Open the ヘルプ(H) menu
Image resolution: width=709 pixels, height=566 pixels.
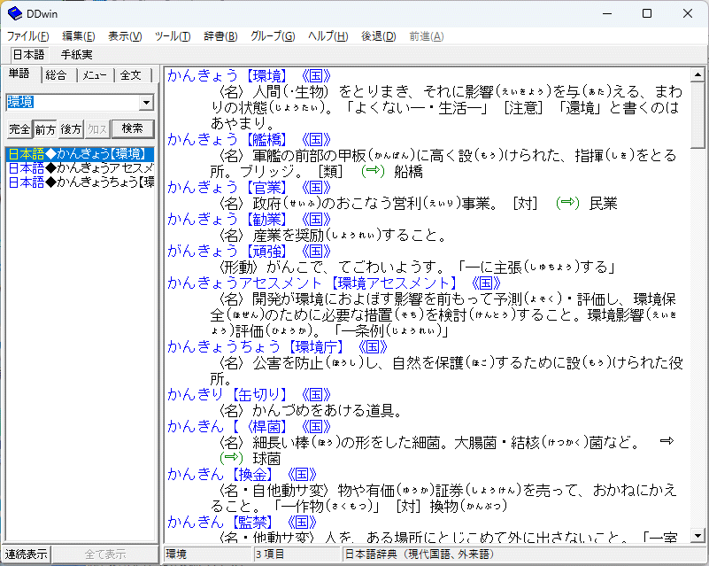pos(328,36)
